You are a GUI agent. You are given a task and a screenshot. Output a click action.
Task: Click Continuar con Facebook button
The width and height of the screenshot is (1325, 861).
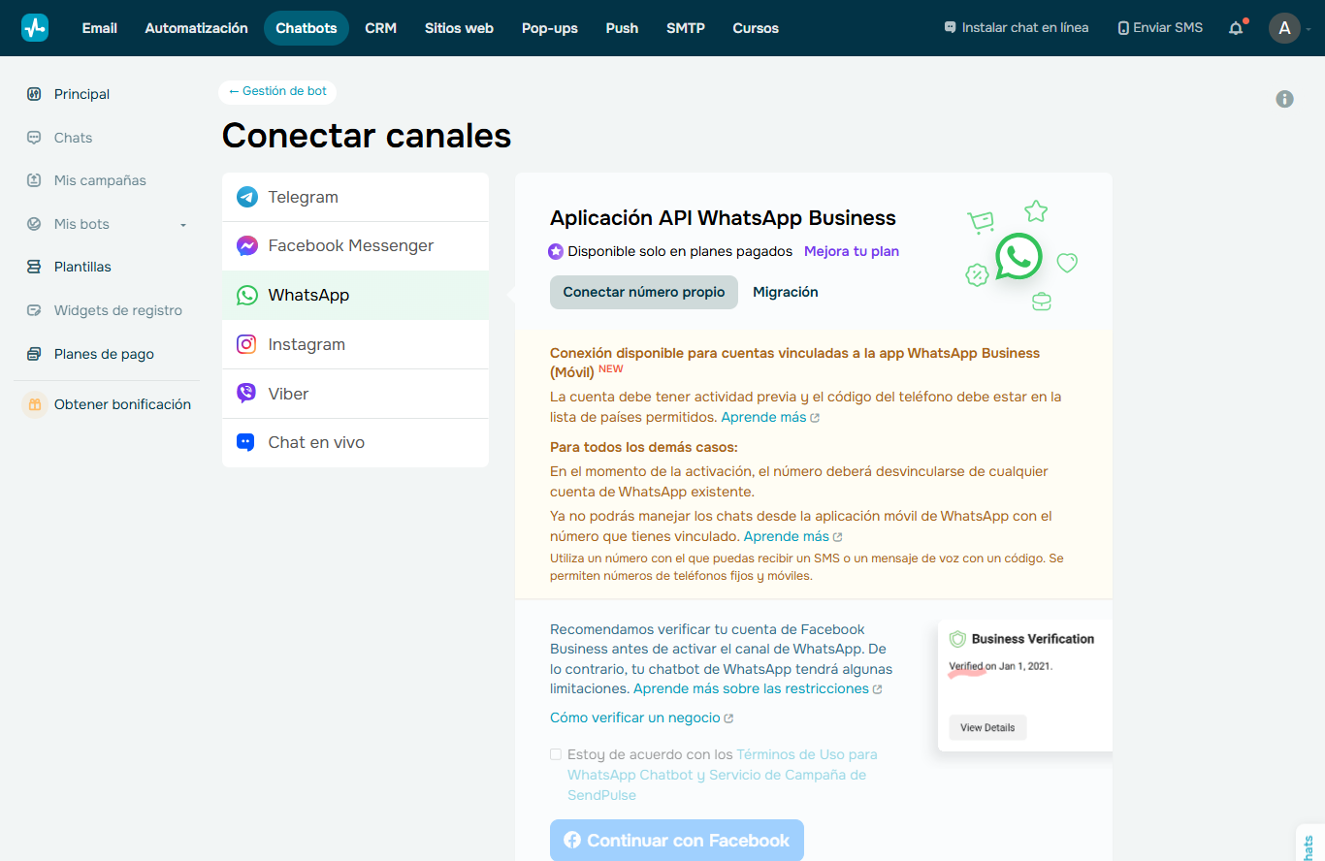tap(677, 841)
